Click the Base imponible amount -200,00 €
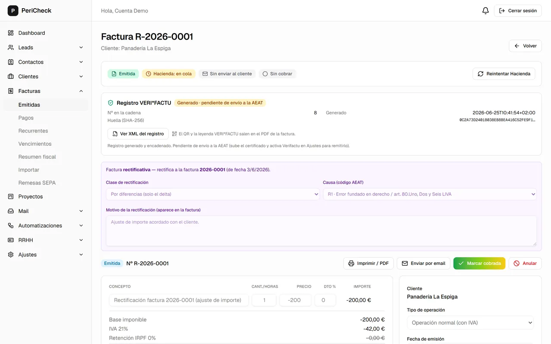 (x=372, y=320)
